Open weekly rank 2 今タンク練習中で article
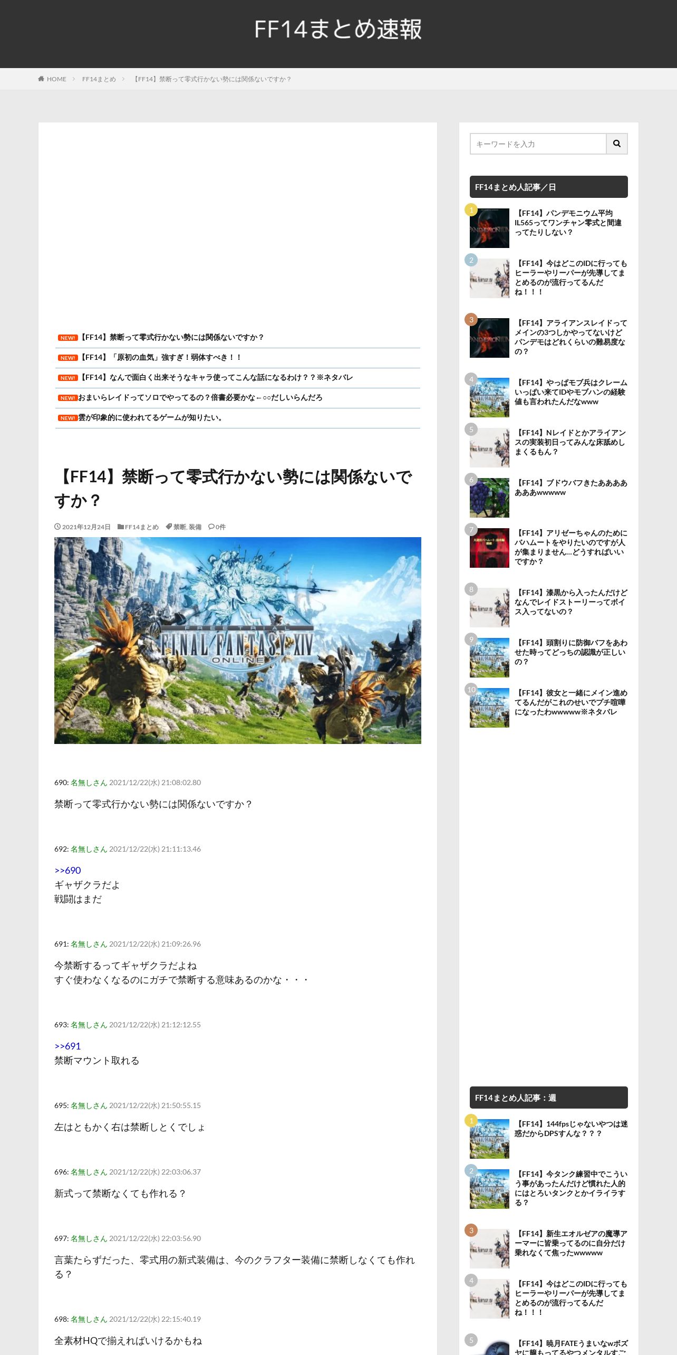 click(x=571, y=1188)
